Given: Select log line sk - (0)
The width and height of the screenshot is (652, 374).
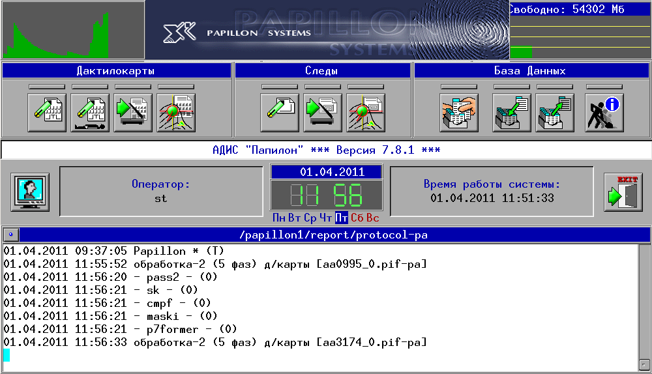Looking at the screenshot, I should 100,290.
